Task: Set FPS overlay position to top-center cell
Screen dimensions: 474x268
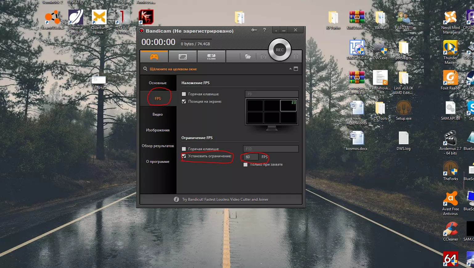Action: pyautogui.click(x=272, y=105)
